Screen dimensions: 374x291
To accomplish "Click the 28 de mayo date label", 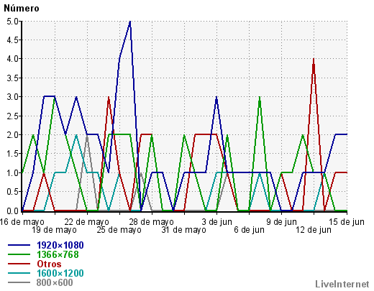I will [152, 222].
